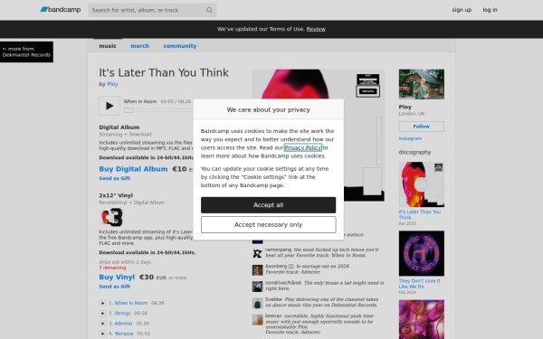The width and height of the screenshot is (543, 339).
Task: Open the Stringz track link
Action: (x=122, y=313)
